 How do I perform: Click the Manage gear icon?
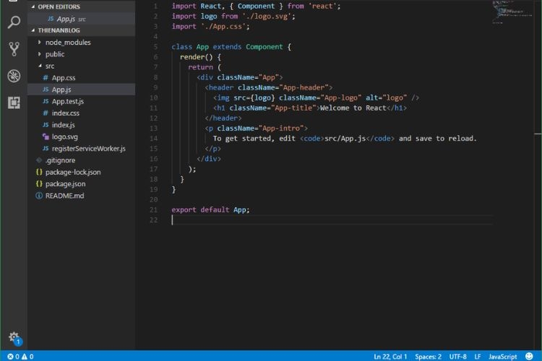click(x=14, y=337)
